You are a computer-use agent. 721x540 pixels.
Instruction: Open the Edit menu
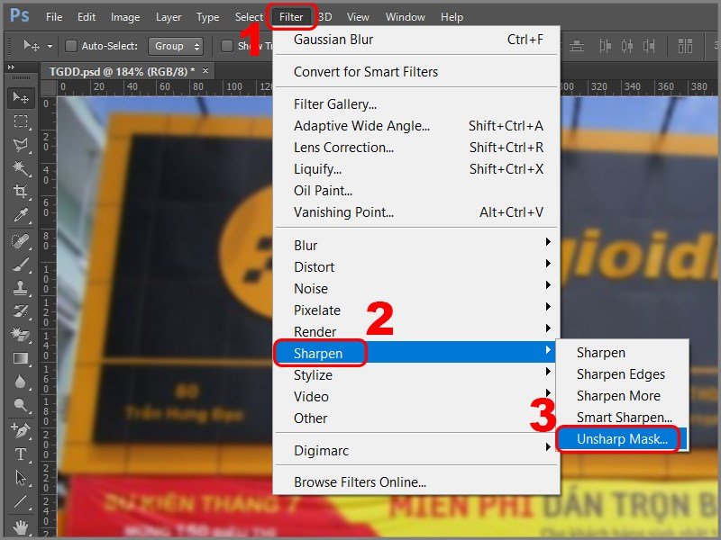point(87,17)
